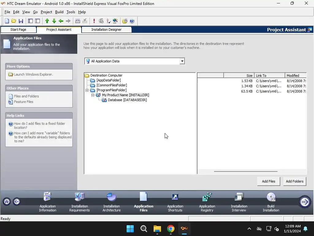Click the round back navigation button
The width and height of the screenshot is (314, 236).
tap(17, 202)
